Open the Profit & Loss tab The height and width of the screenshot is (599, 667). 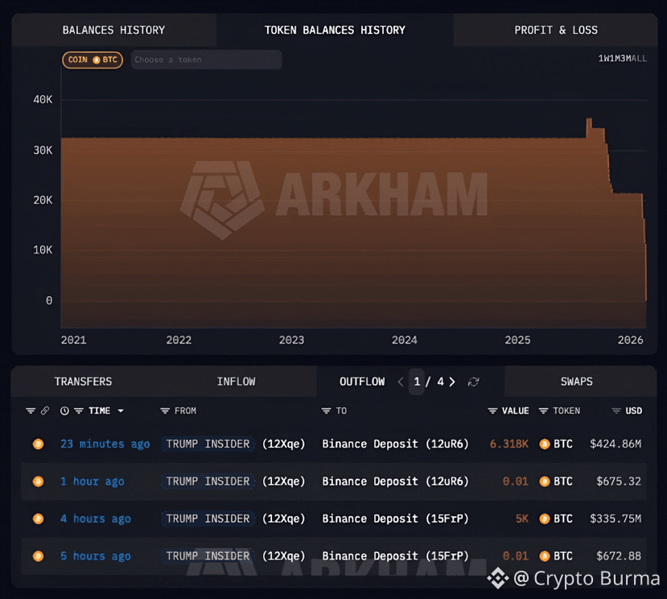(555, 31)
